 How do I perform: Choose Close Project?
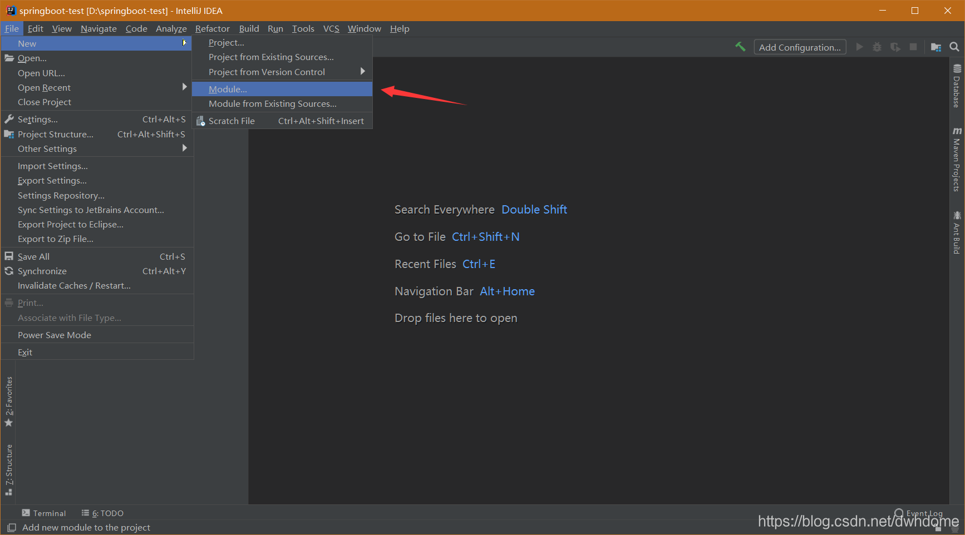click(x=97, y=102)
